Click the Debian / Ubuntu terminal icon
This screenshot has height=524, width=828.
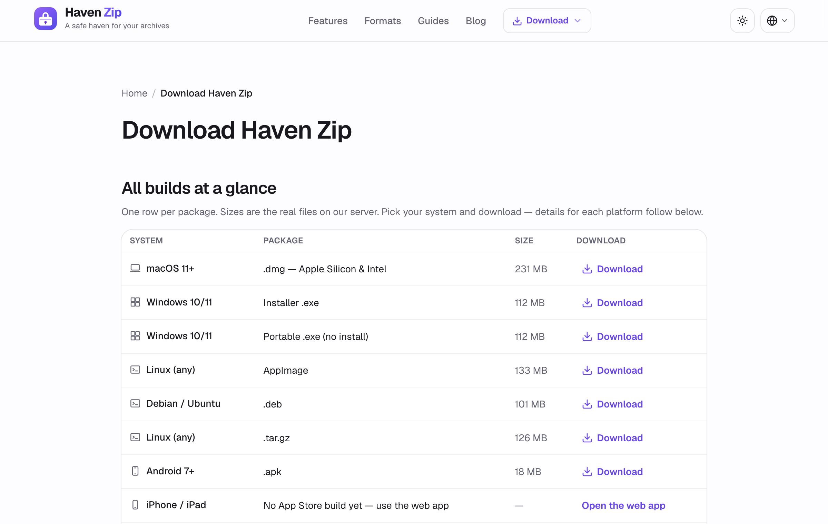click(x=135, y=403)
